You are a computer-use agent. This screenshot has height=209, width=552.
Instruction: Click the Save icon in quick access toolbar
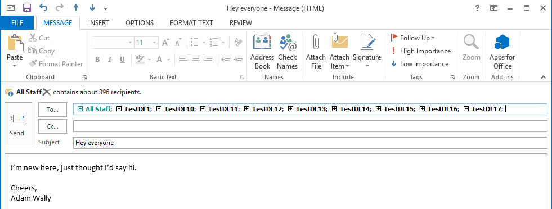tap(27, 8)
